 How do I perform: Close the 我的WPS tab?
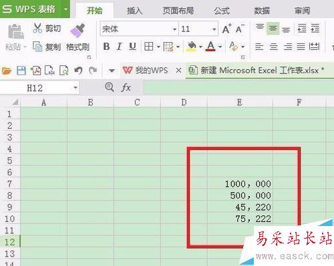point(178,71)
